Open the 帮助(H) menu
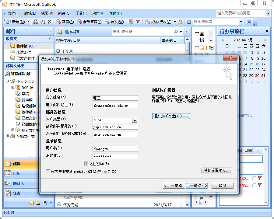 pyautogui.click(x=115, y=13)
